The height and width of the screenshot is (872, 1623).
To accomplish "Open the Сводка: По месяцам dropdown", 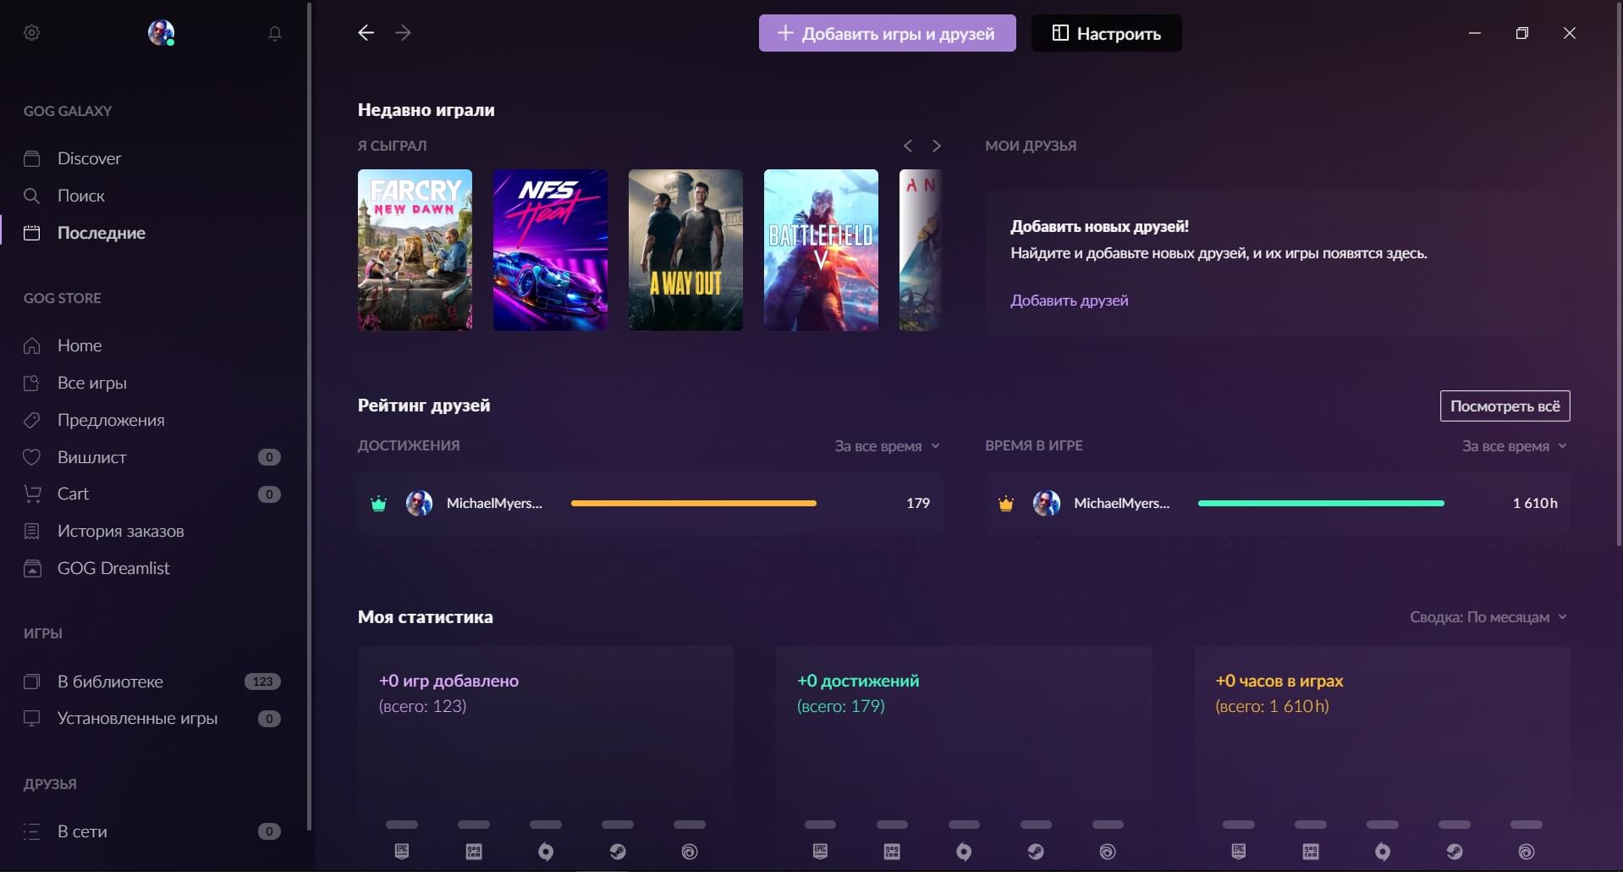I will pyautogui.click(x=1488, y=617).
